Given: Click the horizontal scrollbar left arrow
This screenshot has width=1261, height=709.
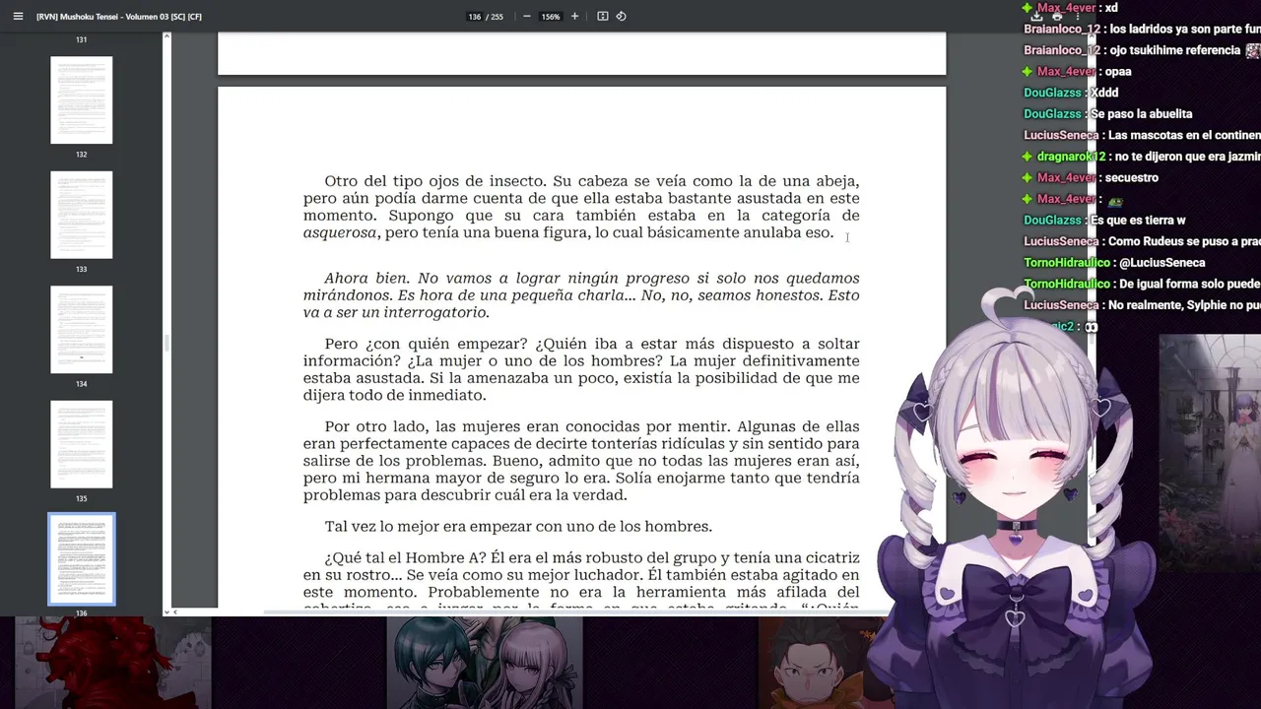Looking at the screenshot, I should click(x=176, y=612).
